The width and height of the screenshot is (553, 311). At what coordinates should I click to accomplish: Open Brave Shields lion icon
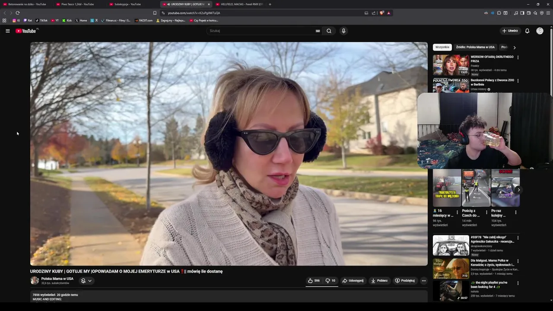point(381,13)
